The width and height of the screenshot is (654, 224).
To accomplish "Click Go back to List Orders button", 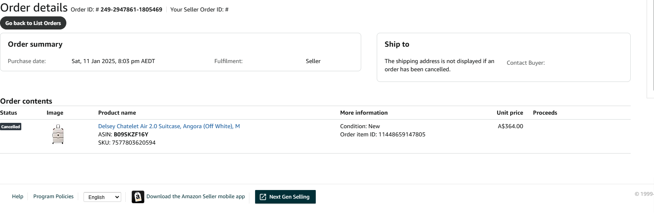I will tap(33, 23).
